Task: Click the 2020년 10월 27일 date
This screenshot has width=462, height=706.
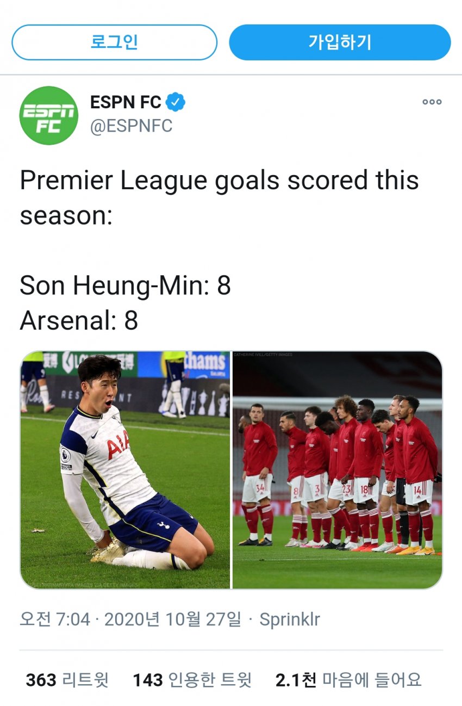Action: point(172,620)
